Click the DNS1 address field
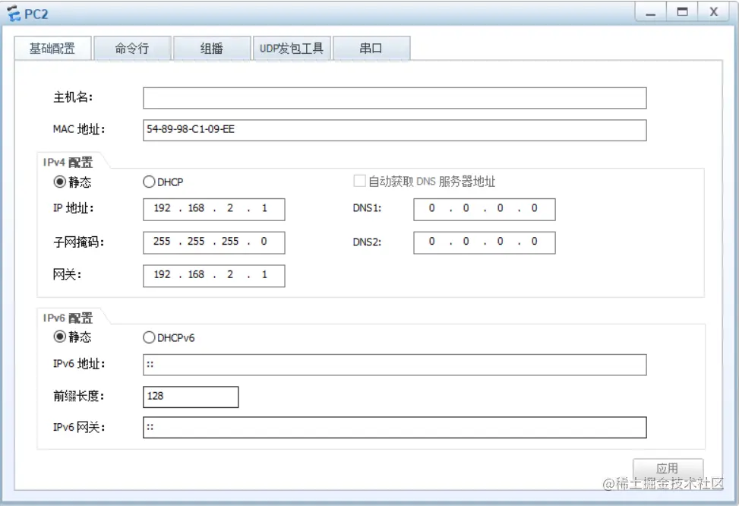Image resolution: width=739 pixels, height=506 pixels. [484, 209]
